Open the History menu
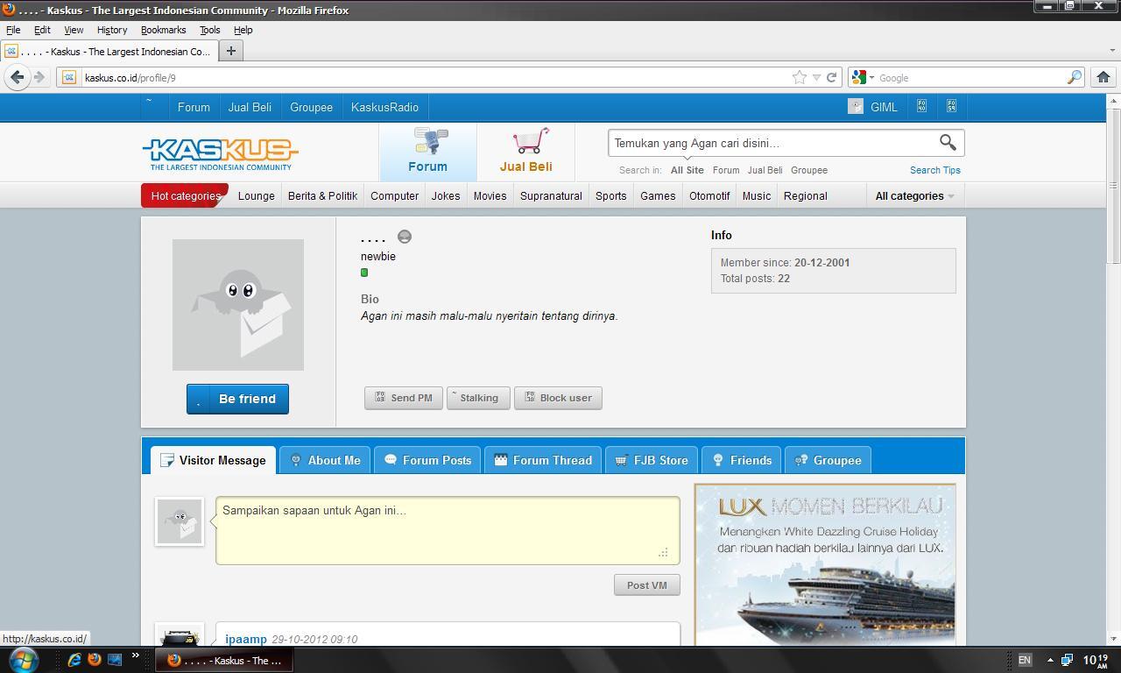1121x673 pixels. 112,30
